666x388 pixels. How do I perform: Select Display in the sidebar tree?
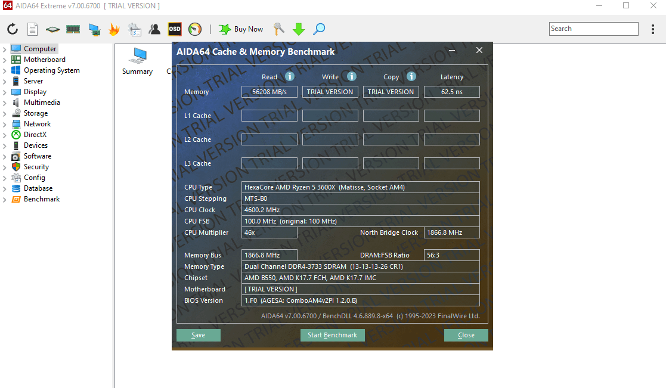click(x=35, y=92)
